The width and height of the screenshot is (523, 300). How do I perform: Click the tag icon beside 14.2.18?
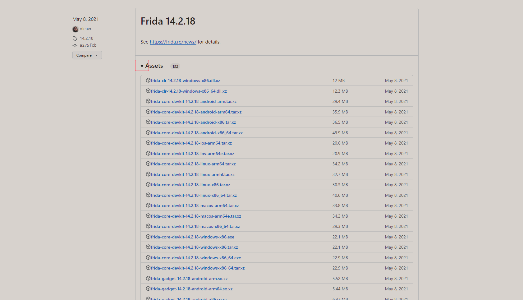(75, 39)
